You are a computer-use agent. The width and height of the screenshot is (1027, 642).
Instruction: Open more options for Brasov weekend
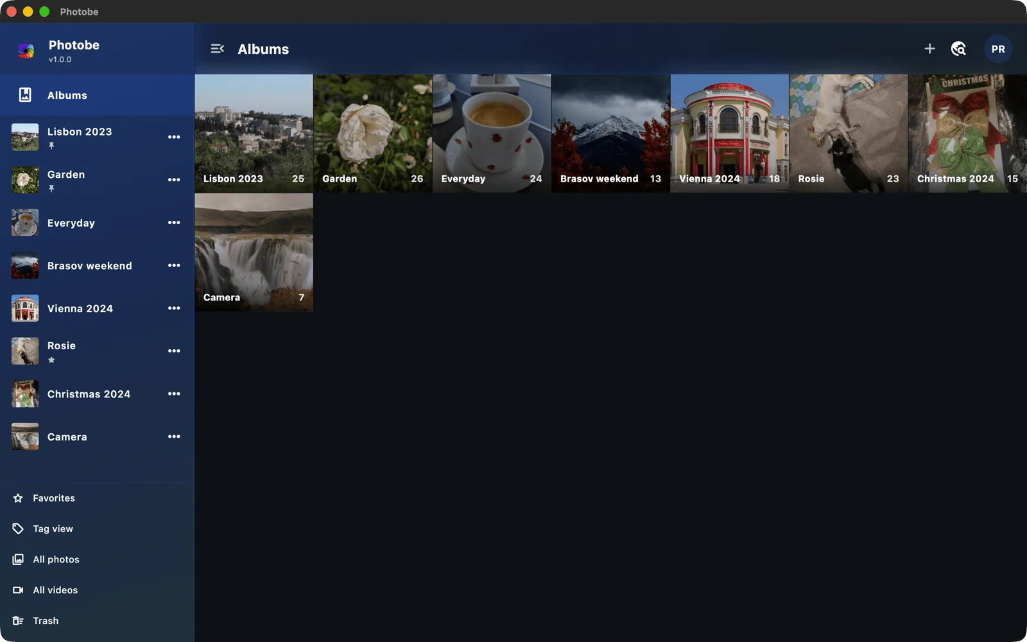(x=174, y=265)
